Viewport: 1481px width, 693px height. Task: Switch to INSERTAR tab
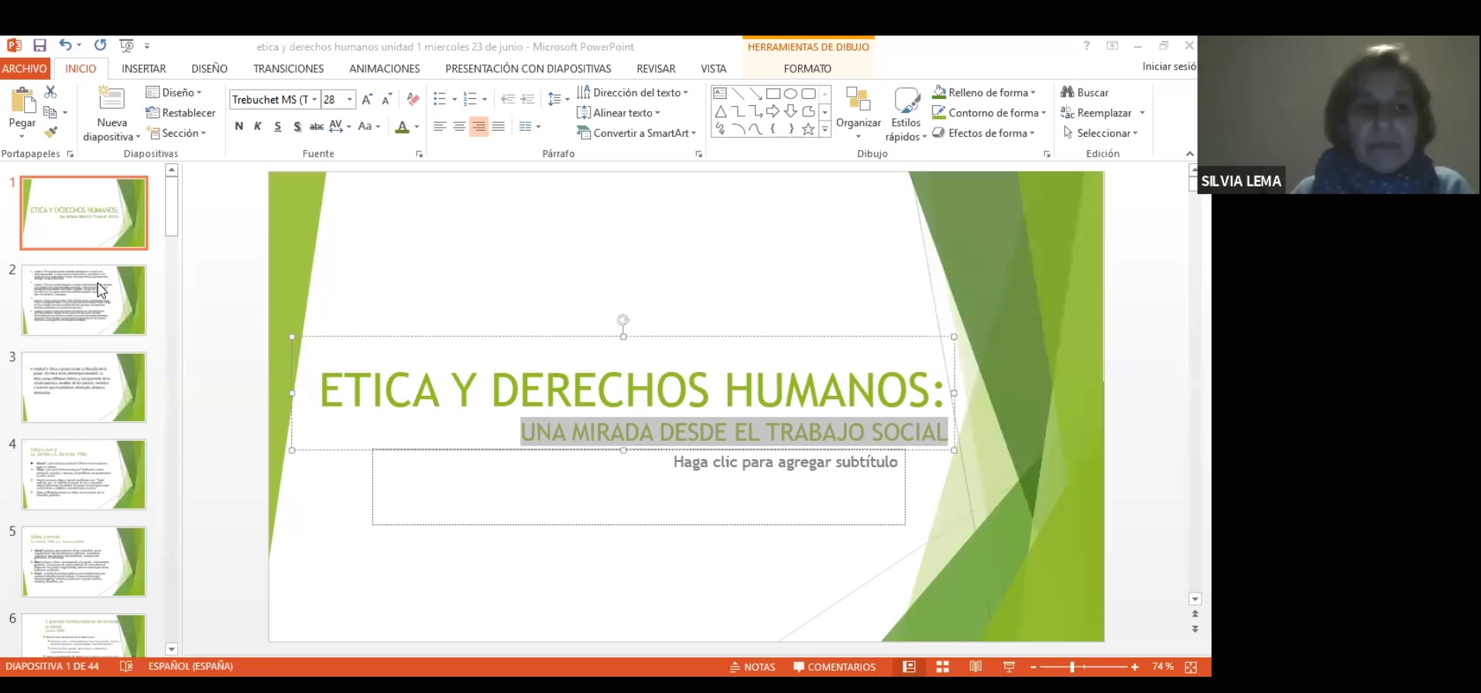pyautogui.click(x=144, y=69)
